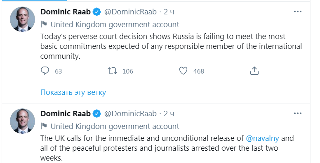Image resolution: width=320 pixels, height=163 pixels.
Task: Click the first United Kingdom government account label
Action: tap(115, 24)
